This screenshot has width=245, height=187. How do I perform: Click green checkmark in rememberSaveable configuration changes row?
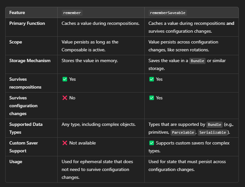[152, 98]
